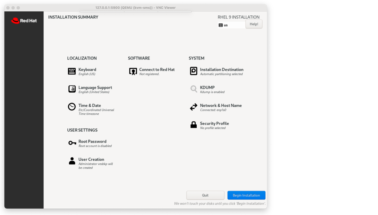Open Installation Destination via its disk icon
The height and width of the screenshot is (215, 378).
pos(193,71)
